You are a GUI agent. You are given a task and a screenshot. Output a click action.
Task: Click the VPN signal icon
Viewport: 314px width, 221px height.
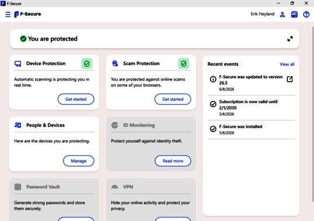(x=115, y=187)
